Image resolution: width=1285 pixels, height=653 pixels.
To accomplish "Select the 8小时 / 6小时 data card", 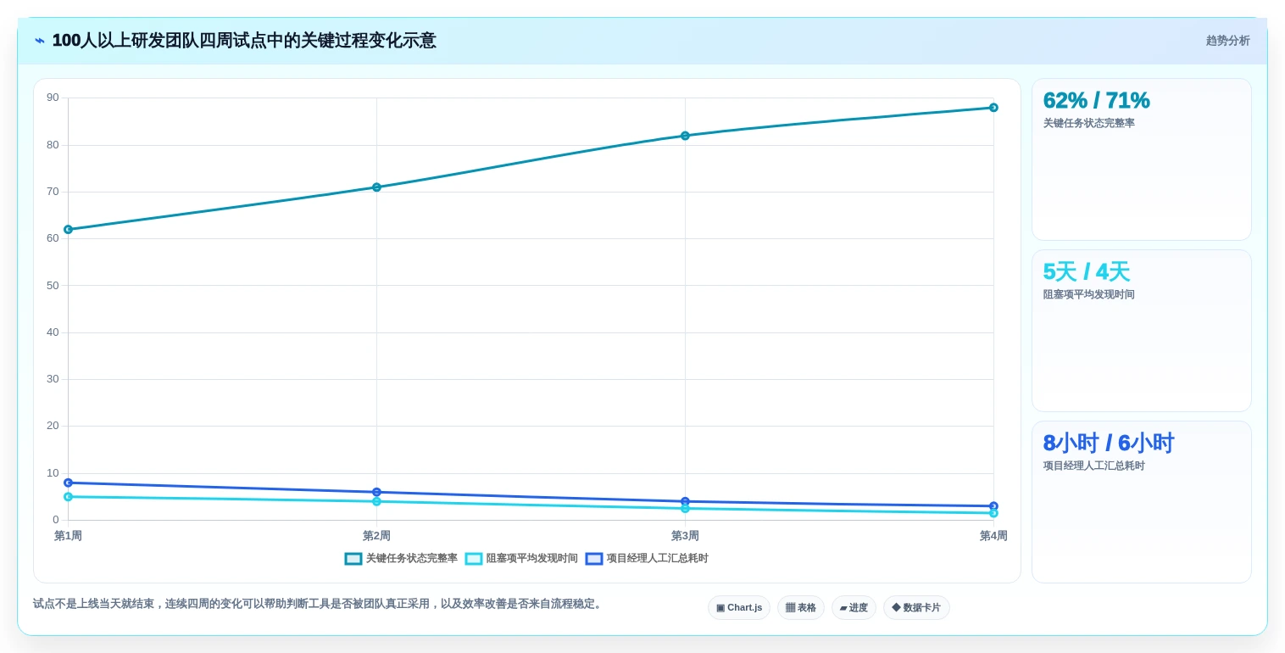I will pyautogui.click(x=1142, y=502).
